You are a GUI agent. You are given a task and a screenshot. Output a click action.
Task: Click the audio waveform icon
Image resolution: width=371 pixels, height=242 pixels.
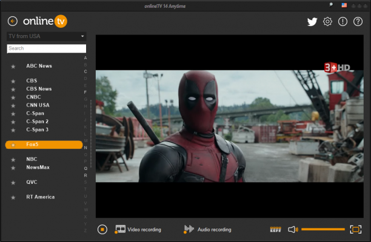189,229
